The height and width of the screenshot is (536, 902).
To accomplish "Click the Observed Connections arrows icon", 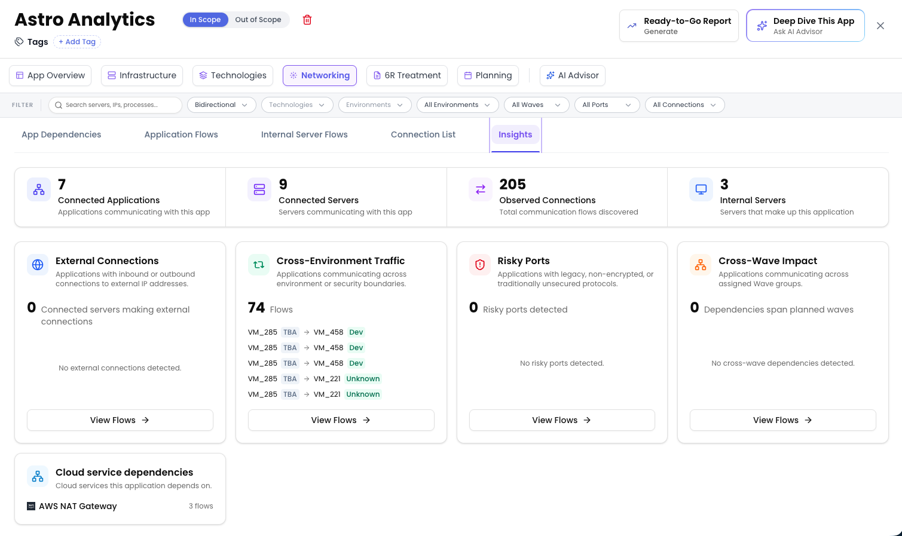I will (x=481, y=189).
